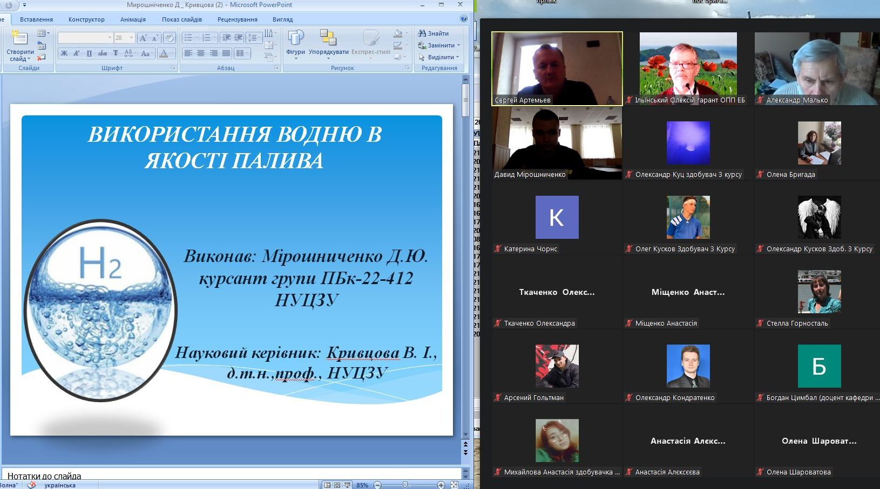Select Давид Мірошниченко's video tile

557,143
